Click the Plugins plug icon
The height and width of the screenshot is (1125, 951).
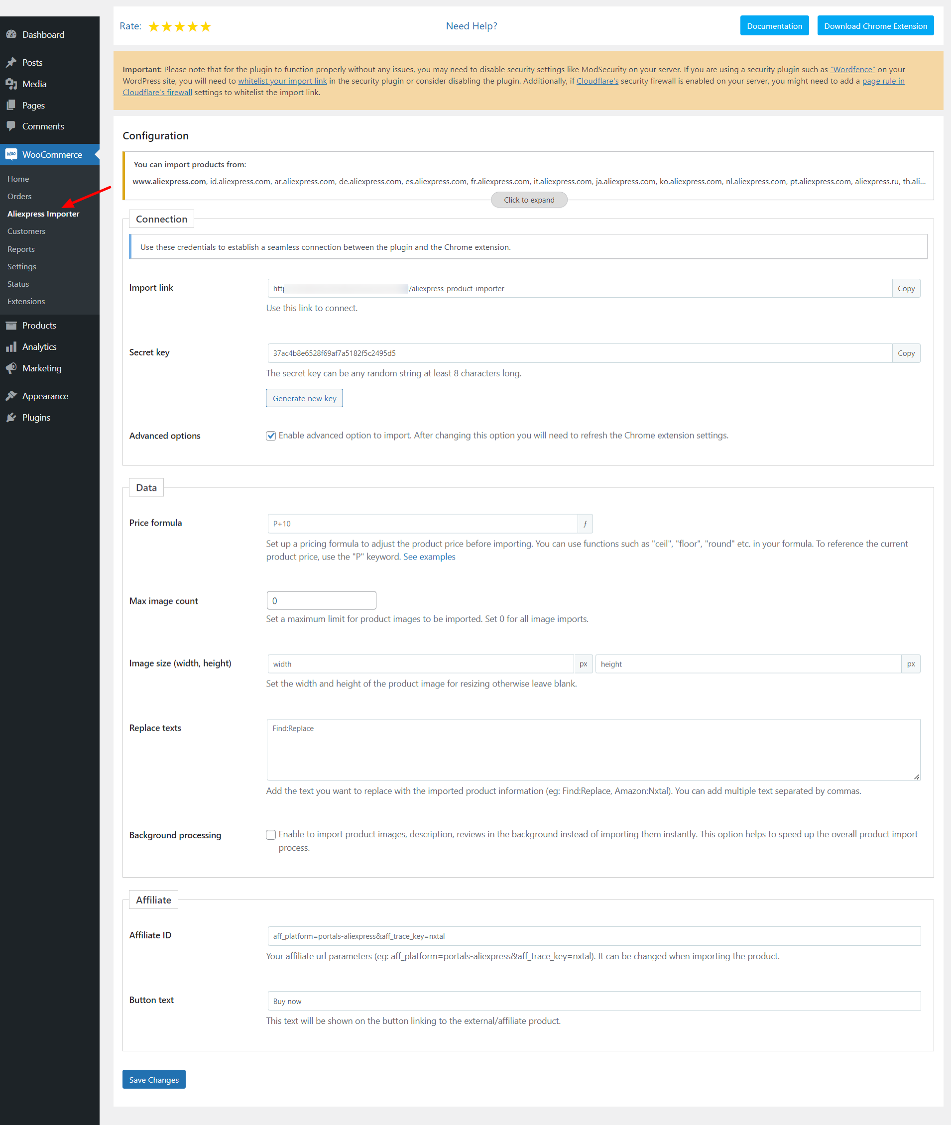point(11,418)
